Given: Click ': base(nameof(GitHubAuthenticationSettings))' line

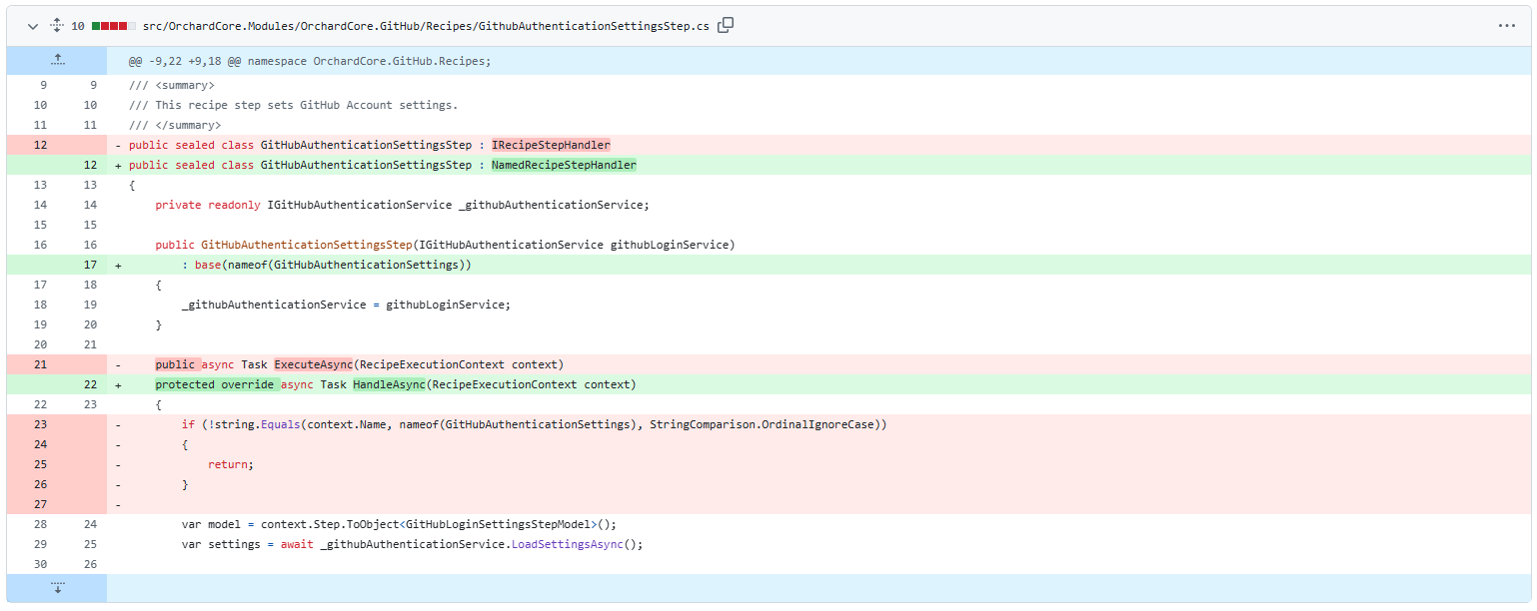Looking at the screenshot, I should (326, 265).
